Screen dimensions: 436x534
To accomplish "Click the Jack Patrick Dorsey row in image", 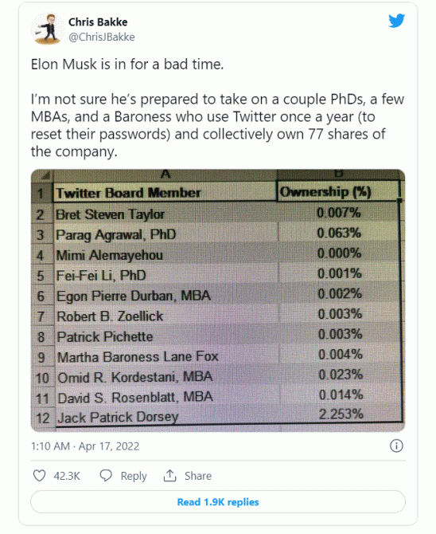I will point(216,417).
